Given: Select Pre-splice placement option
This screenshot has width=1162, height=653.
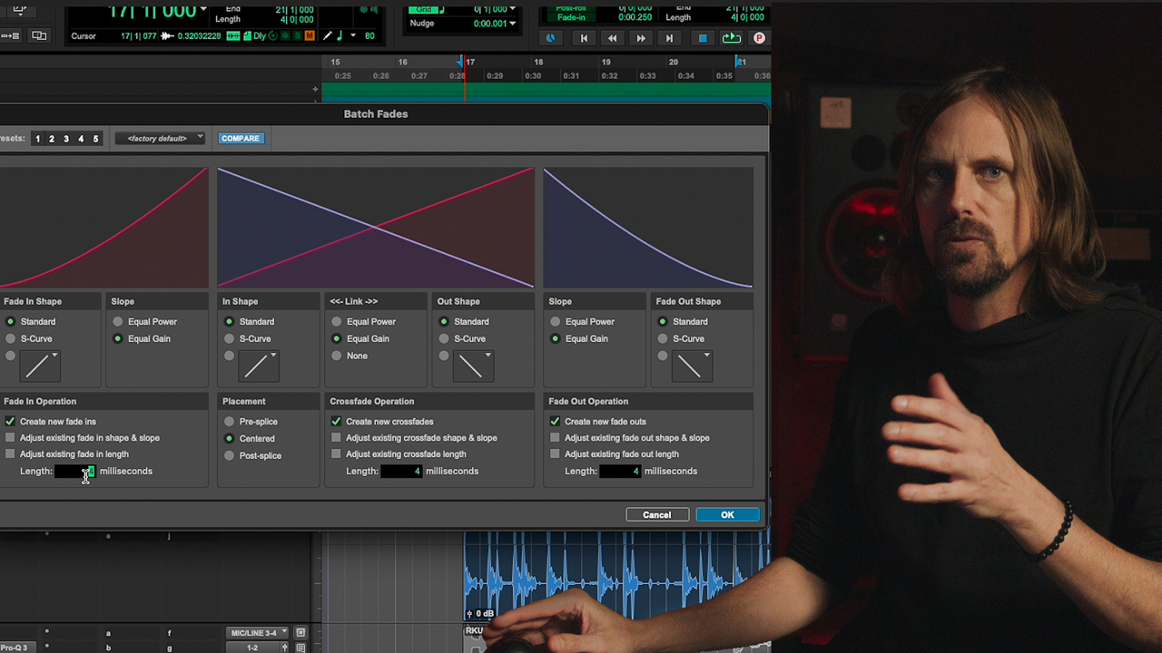Looking at the screenshot, I should point(229,422).
